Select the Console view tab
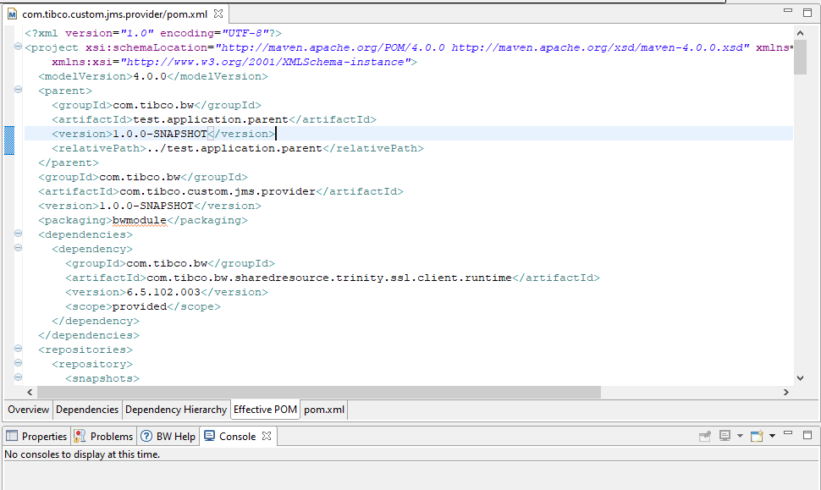 pos(238,436)
